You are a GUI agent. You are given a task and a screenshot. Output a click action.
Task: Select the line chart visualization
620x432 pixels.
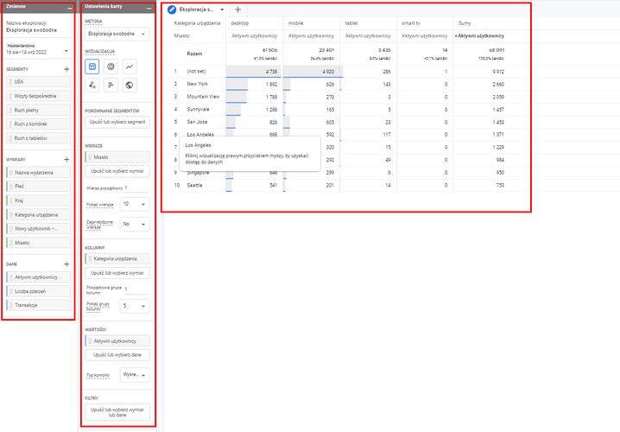(x=130, y=66)
